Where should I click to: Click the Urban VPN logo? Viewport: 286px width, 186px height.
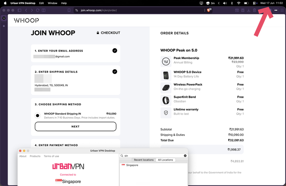coord(68,166)
